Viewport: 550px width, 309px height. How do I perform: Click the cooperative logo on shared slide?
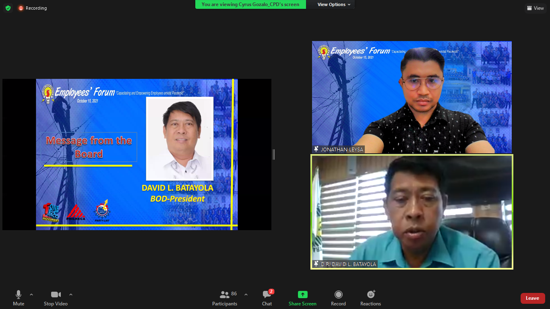pyautogui.click(x=48, y=94)
